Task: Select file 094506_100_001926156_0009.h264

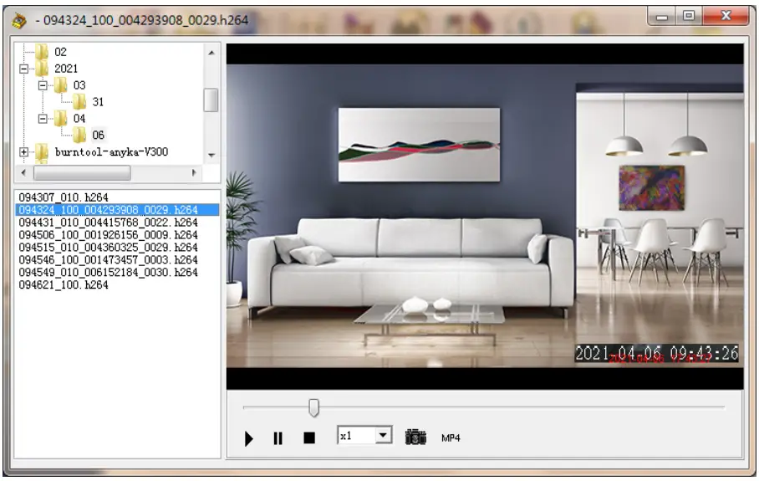Action: tap(109, 235)
